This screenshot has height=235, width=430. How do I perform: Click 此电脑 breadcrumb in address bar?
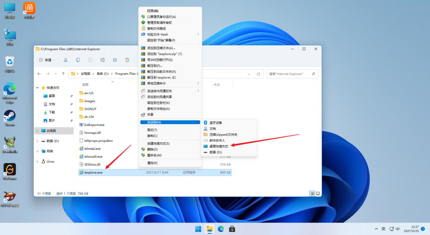86,74
